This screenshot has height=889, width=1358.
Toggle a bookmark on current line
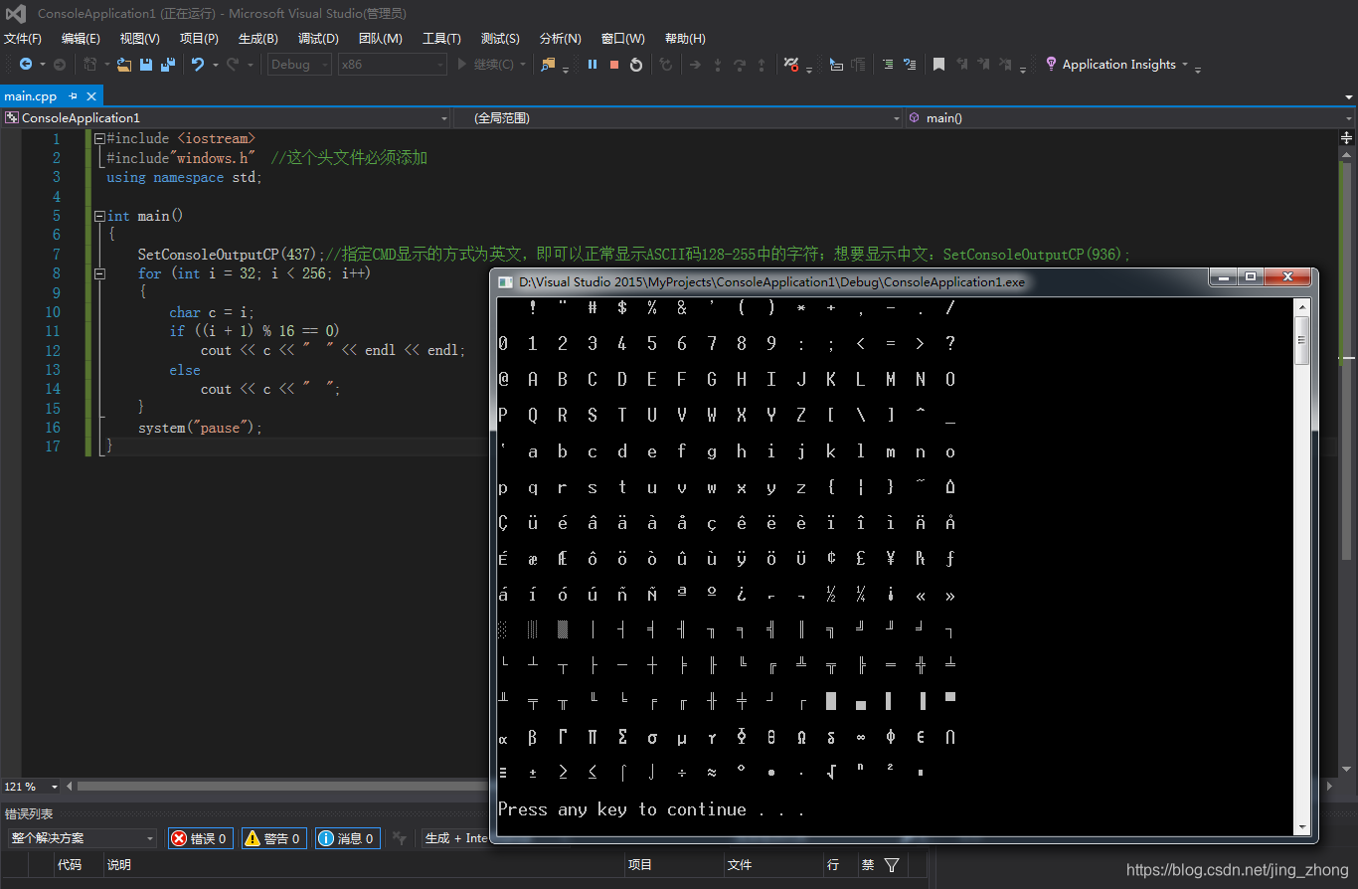pos(938,65)
